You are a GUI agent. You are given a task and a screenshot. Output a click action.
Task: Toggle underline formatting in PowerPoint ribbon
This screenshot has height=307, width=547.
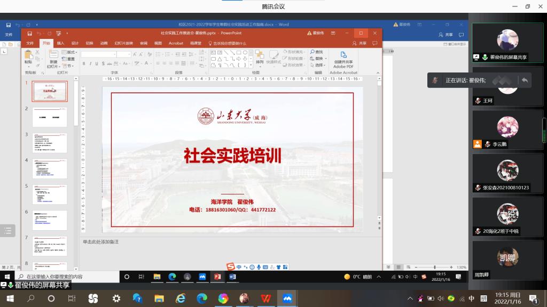pyautogui.click(x=97, y=64)
